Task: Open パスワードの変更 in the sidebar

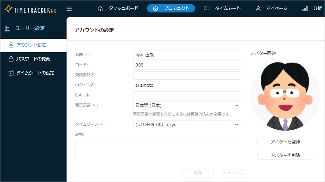Action: [x=33, y=59]
